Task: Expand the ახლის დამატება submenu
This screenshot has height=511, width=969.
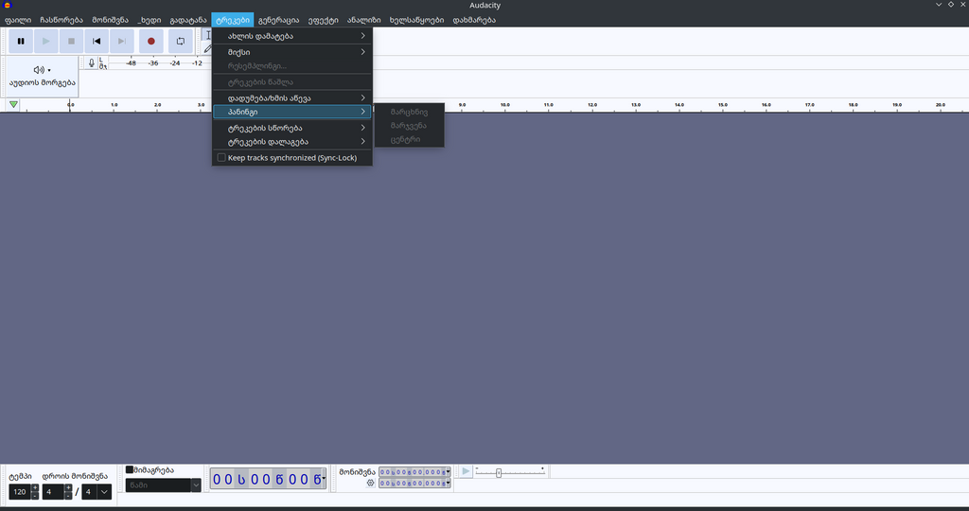Action: pos(292,36)
